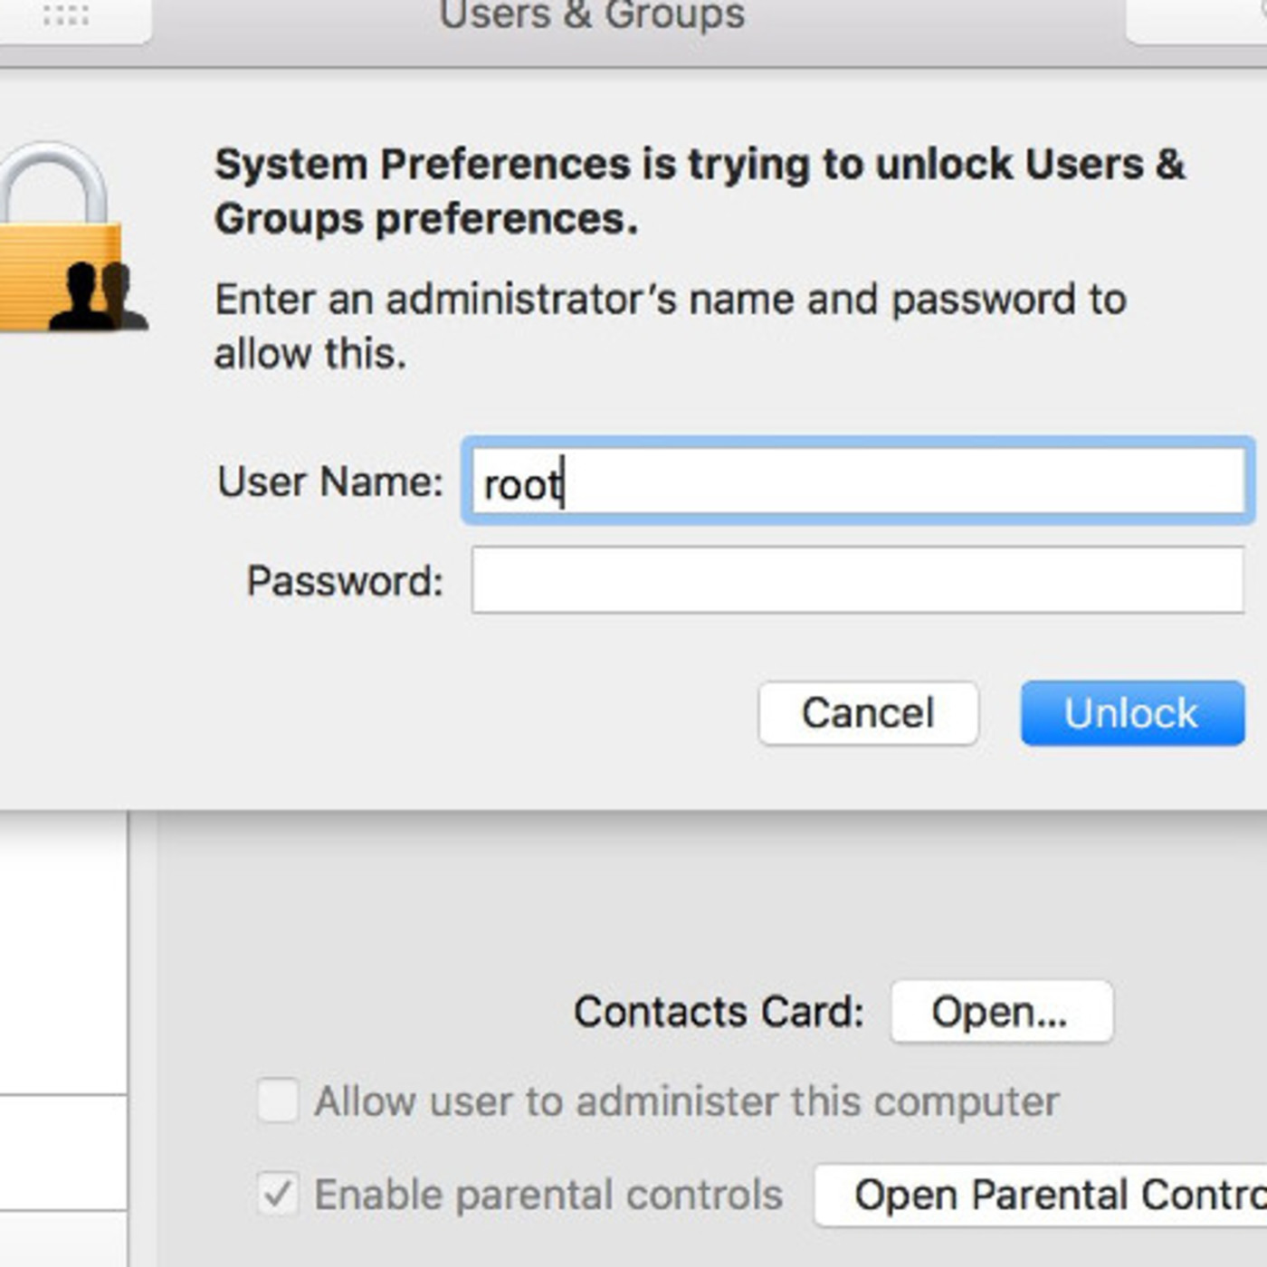Click the Password label

pyautogui.click(x=345, y=581)
